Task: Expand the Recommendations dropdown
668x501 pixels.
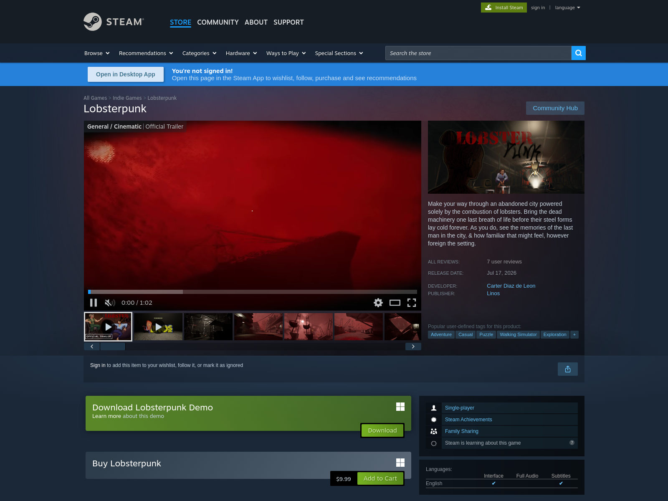Action: click(146, 53)
